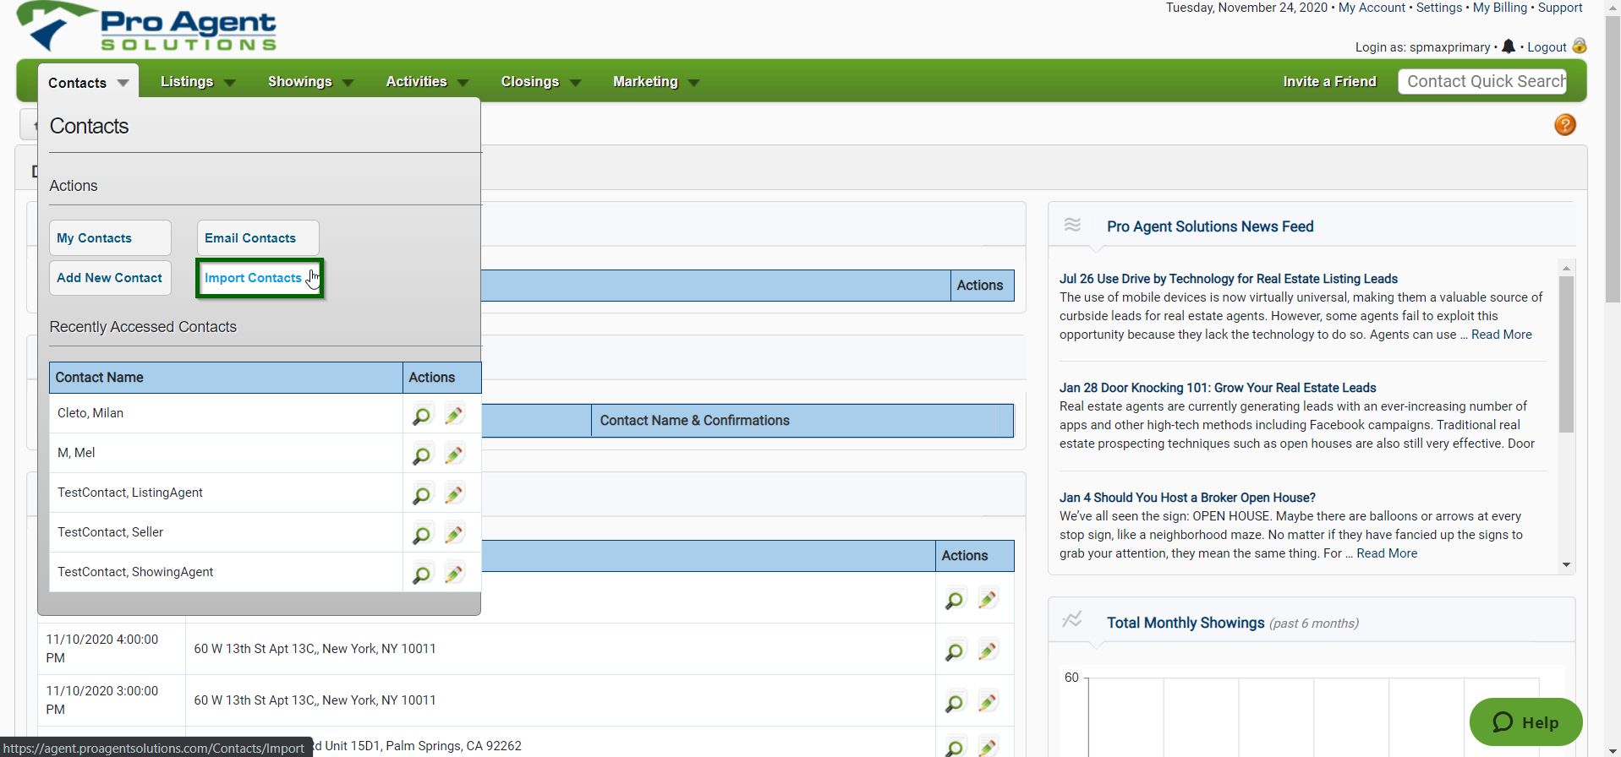
Task: Click the lock icon beside Logout
Action: coord(1579,46)
